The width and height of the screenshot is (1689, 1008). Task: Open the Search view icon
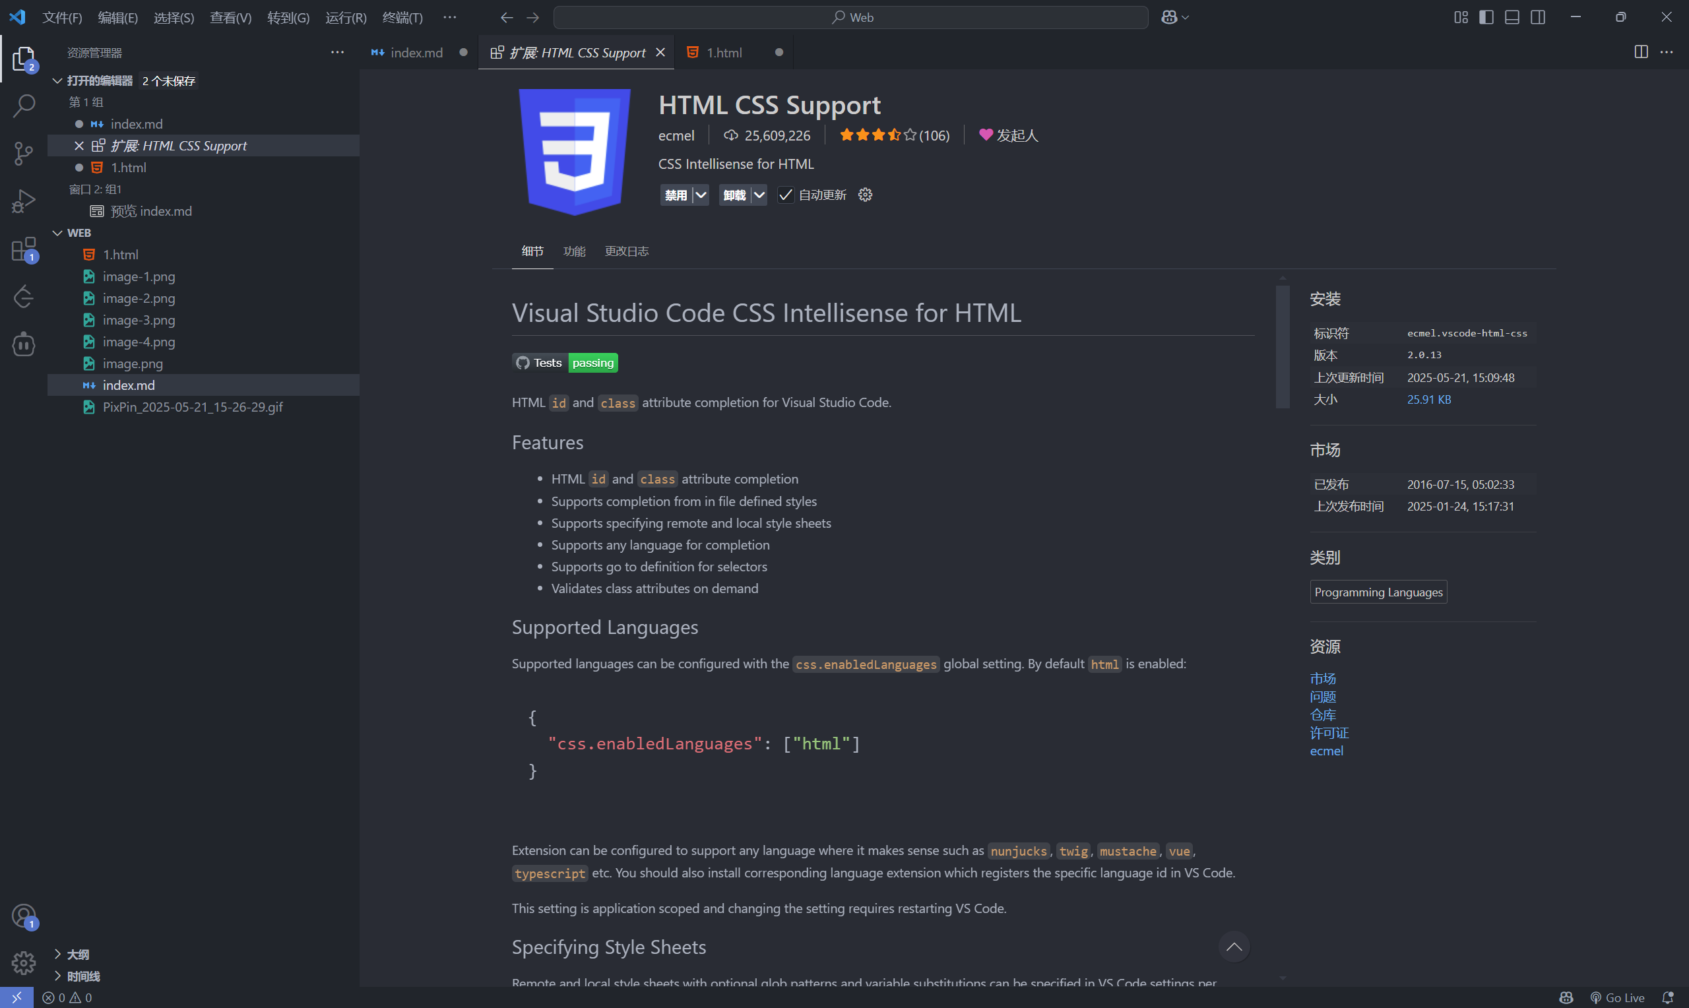[24, 106]
